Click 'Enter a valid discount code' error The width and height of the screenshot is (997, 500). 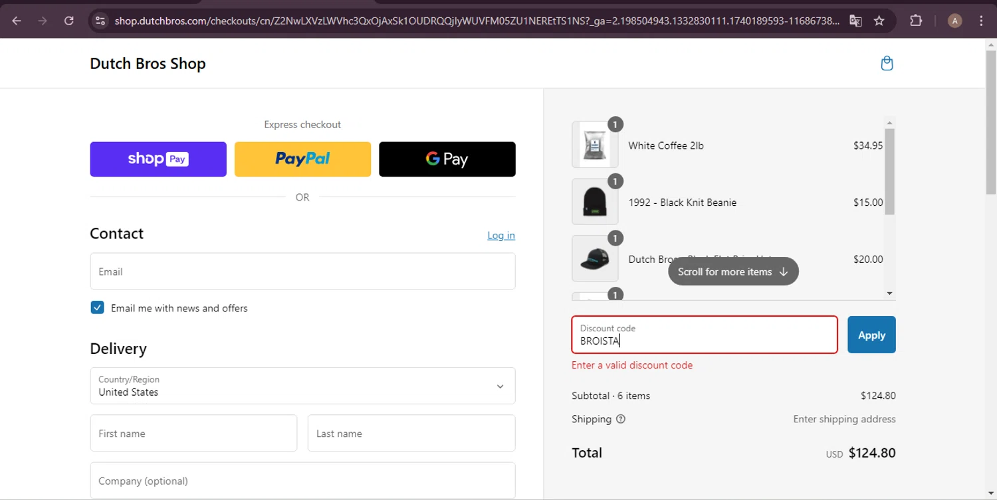coord(632,365)
